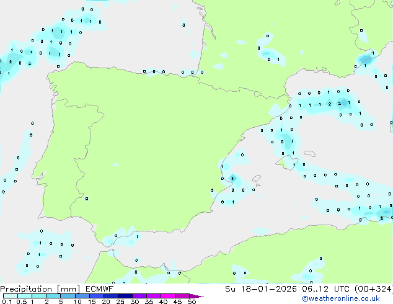Click the 'Su 18-01-2026' date text

point(261,289)
